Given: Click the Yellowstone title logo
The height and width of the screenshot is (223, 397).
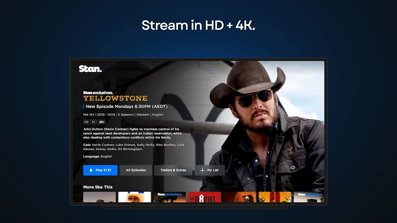Looking at the screenshot, I should (x=115, y=98).
